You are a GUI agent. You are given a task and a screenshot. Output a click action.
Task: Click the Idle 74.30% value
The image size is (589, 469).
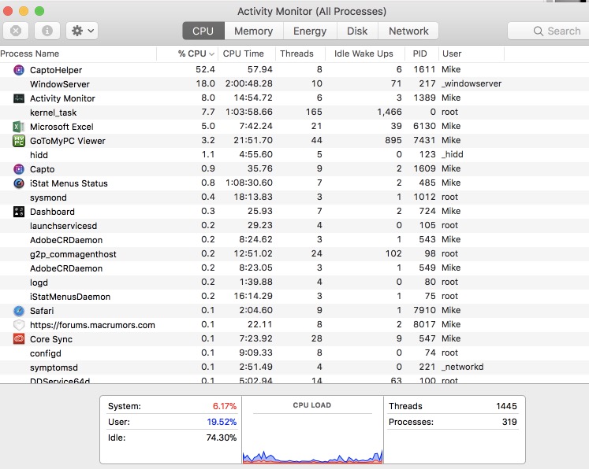[x=222, y=438]
